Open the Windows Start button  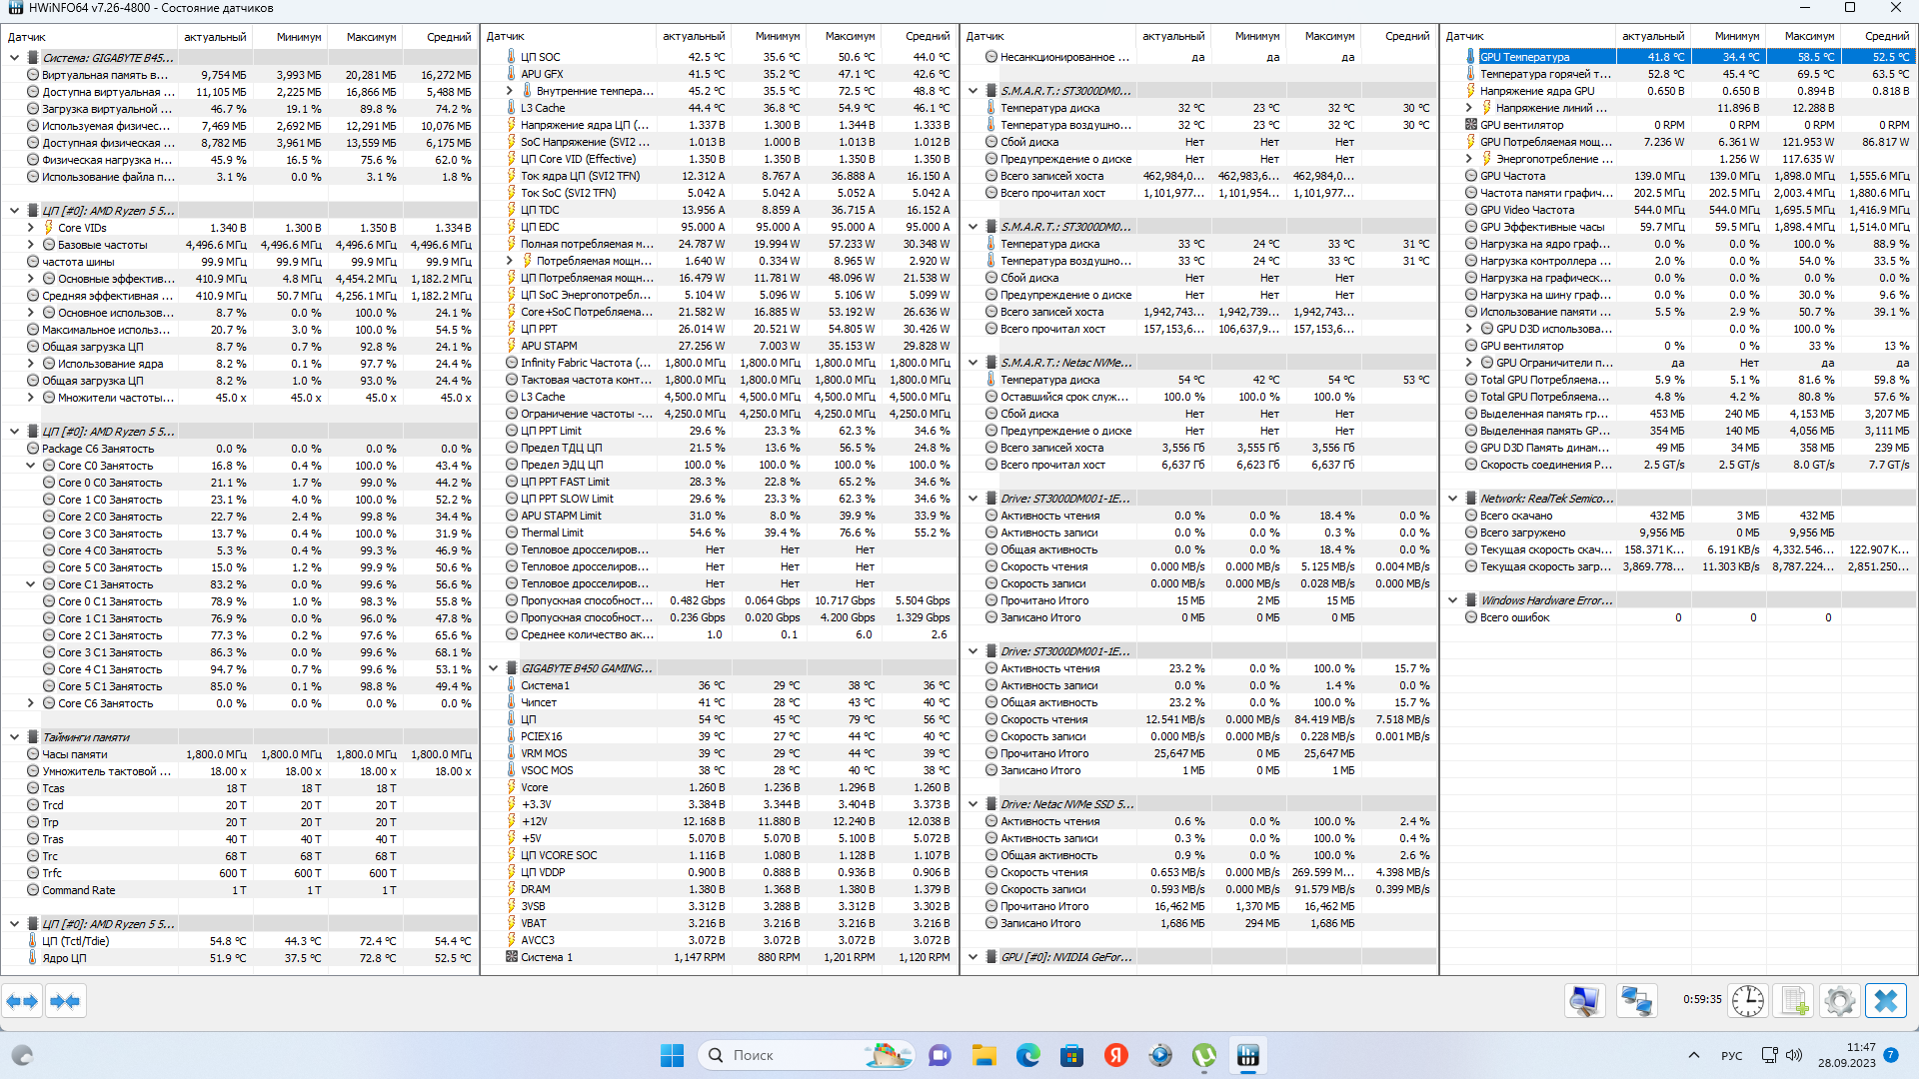tap(672, 1055)
